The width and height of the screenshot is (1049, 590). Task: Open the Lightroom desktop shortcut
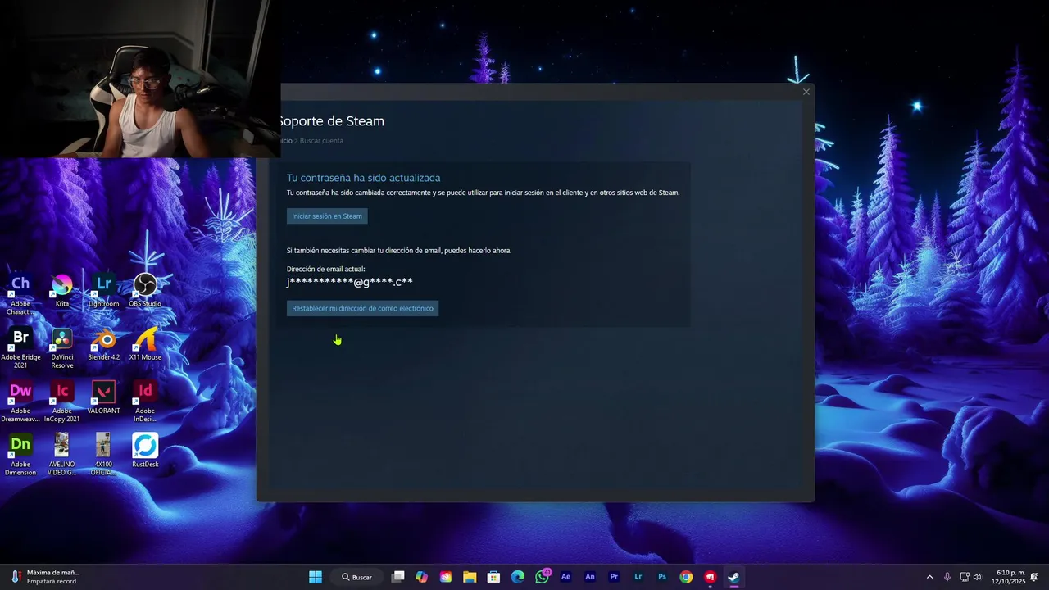click(x=103, y=291)
